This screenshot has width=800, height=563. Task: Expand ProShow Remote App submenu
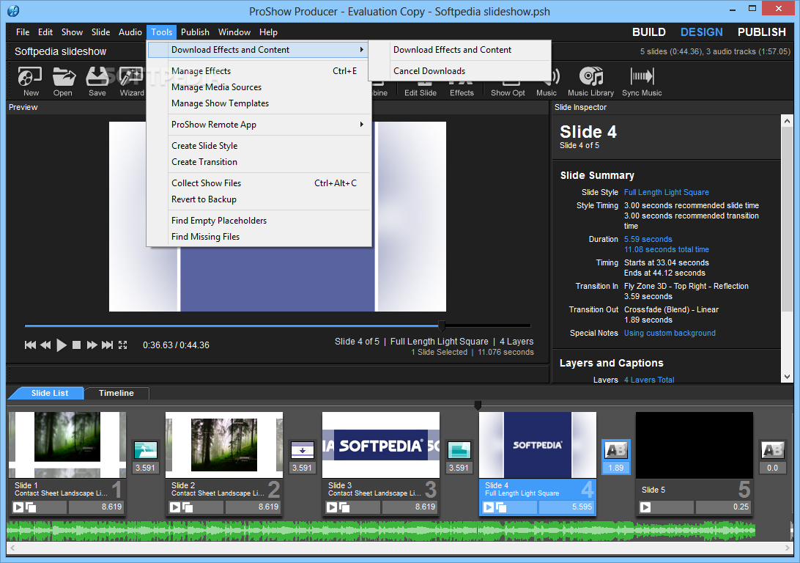(x=259, y=125)
